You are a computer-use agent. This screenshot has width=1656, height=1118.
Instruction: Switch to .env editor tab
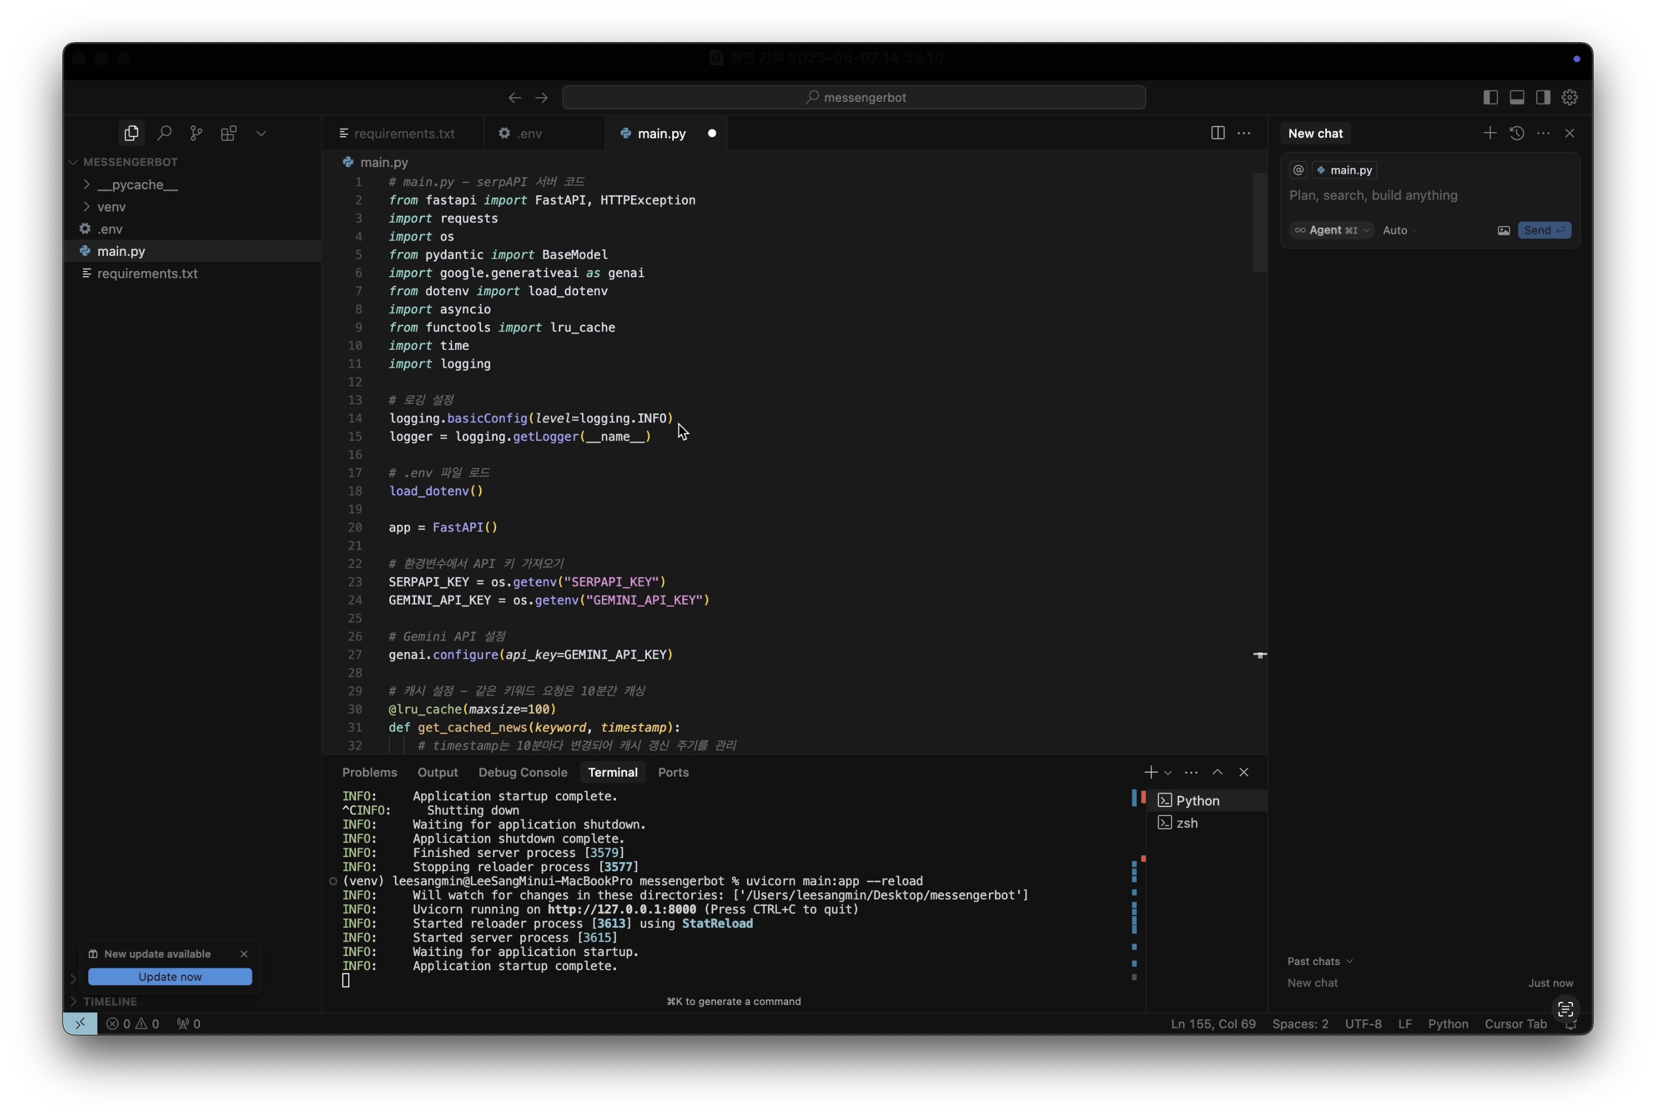click(544, 133)
